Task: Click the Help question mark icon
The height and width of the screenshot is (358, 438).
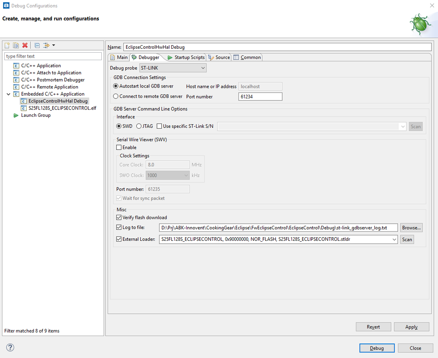Action: (10, 347)
